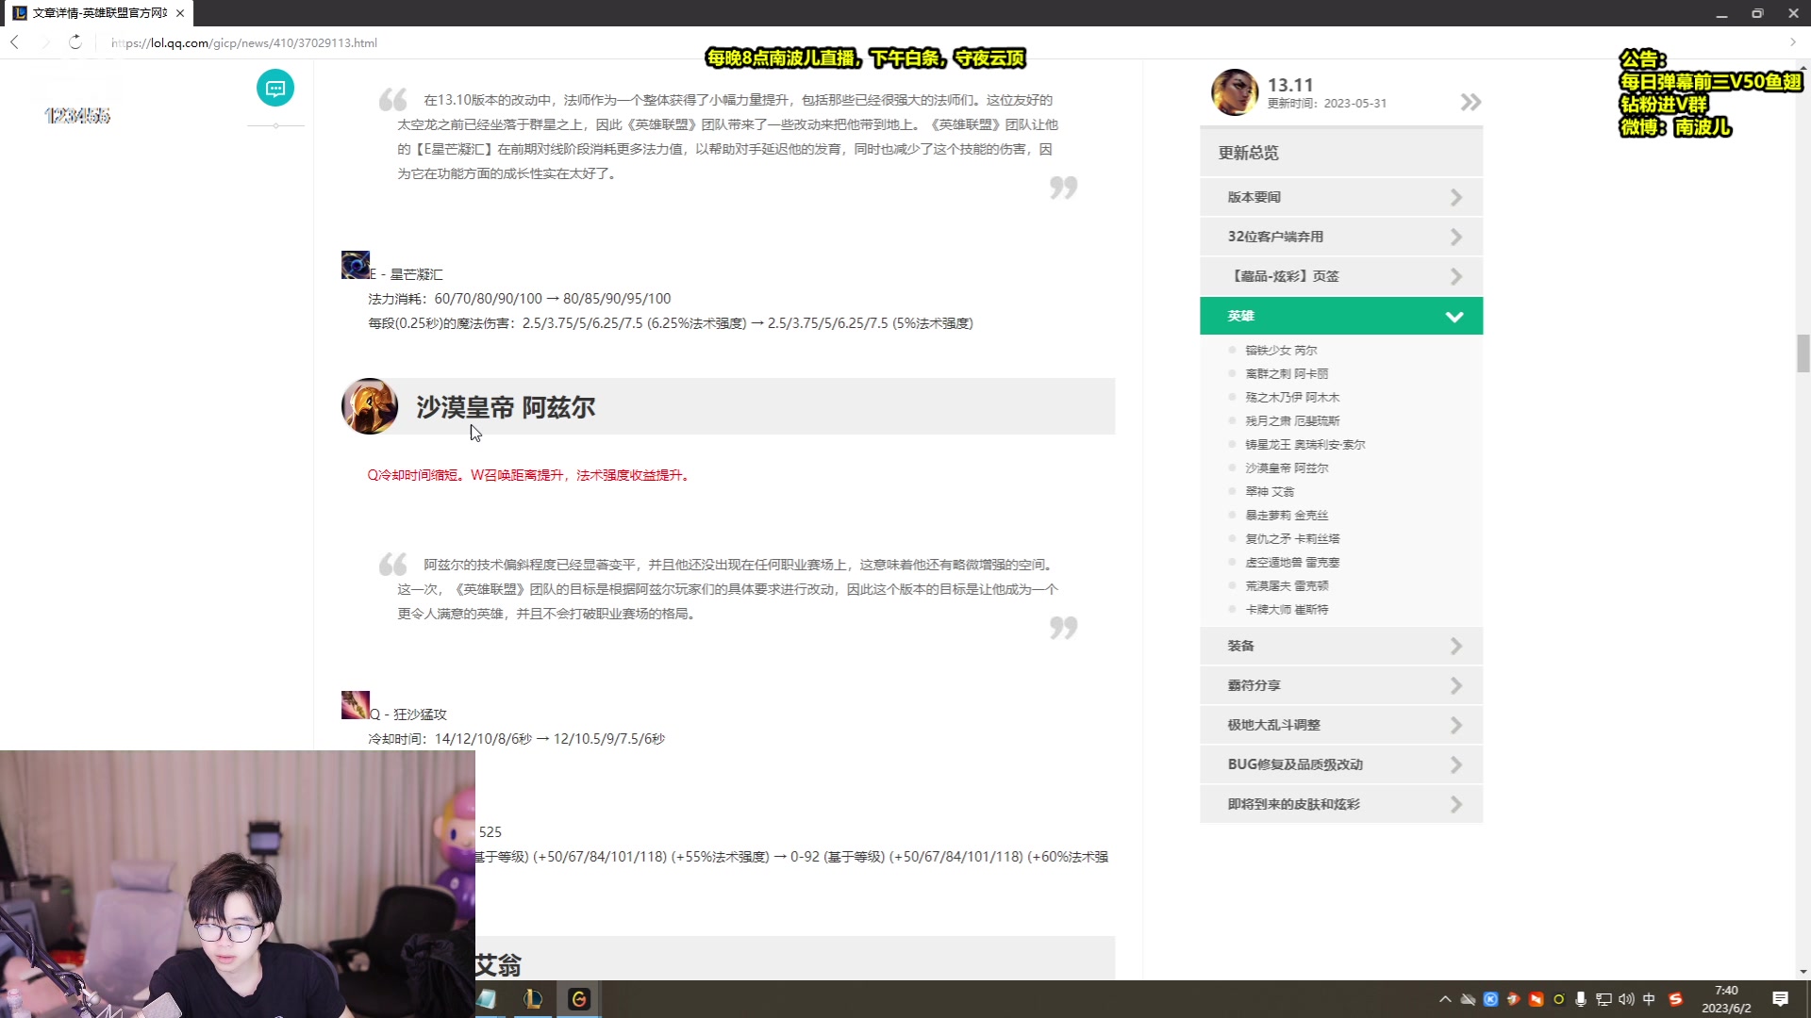Expand the 32位客户端弃用 section chevron
Viewport: 1811px width, 1018px height.
pyautogui.click(x=1455, y=237)
